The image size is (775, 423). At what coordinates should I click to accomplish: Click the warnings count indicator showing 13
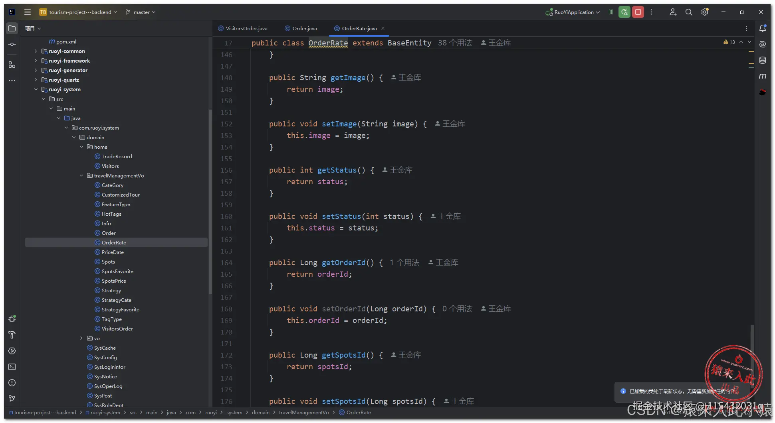pos(729,42)
